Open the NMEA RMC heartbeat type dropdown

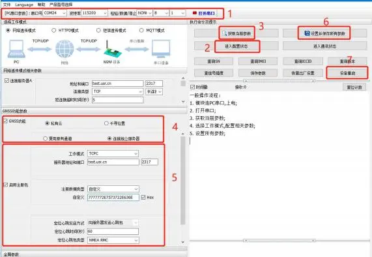click(x=113, y=240)
